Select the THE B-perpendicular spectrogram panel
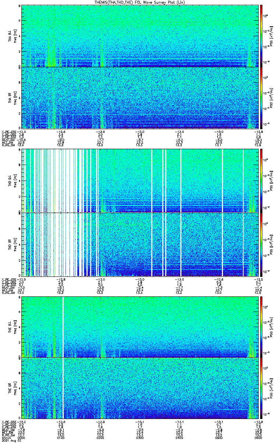 140,327
